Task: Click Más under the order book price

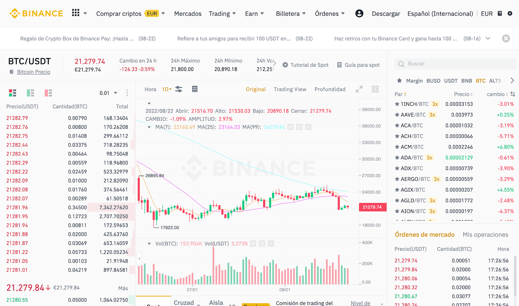Action: pos(123,288)
